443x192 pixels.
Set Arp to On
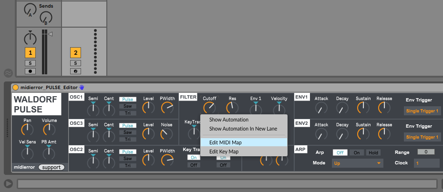click(x=357, y=153)
